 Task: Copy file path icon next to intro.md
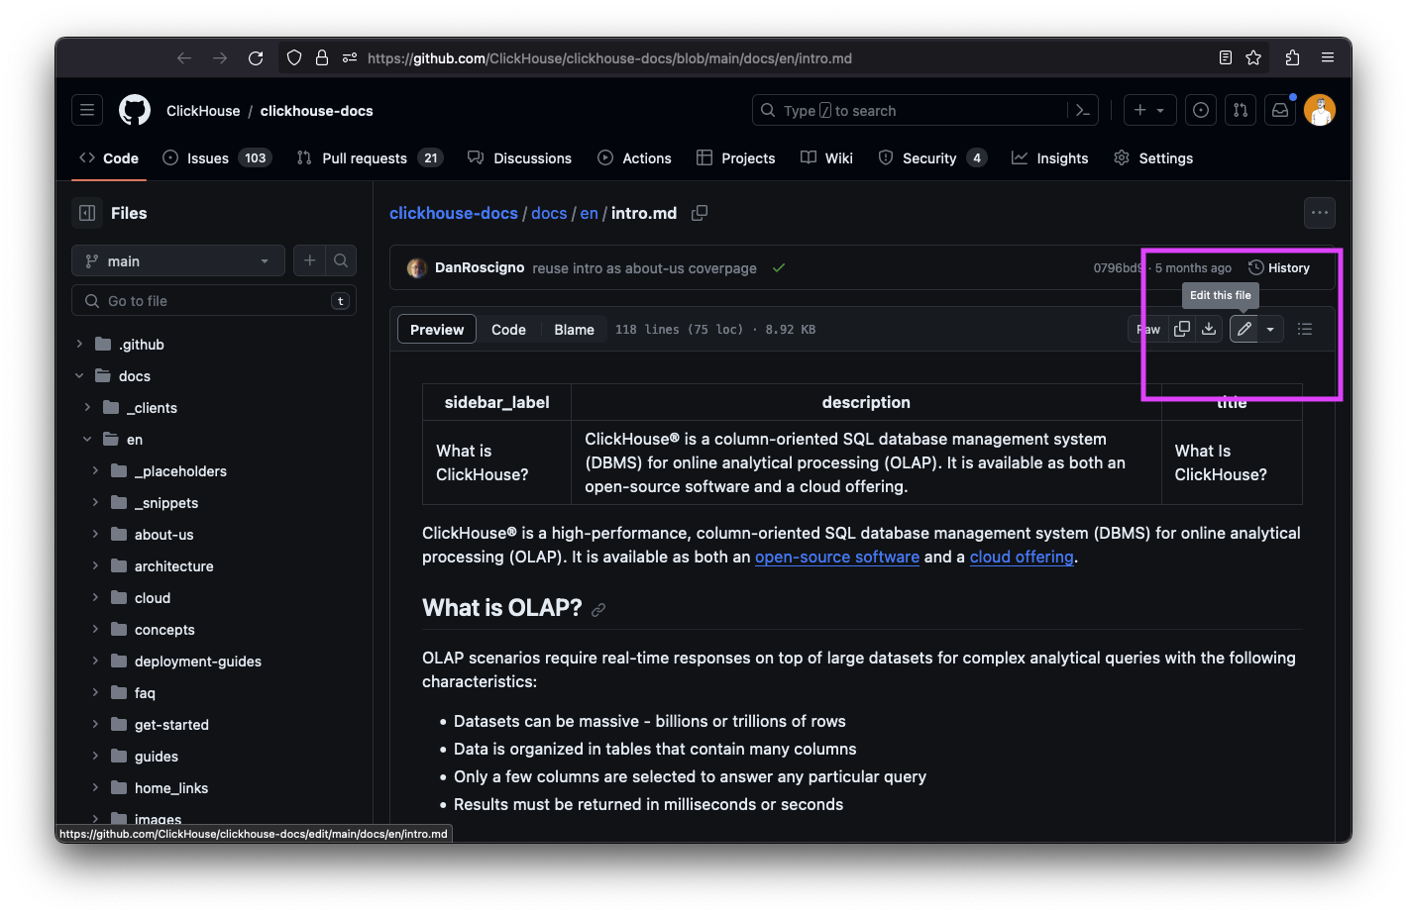point(700,213)
